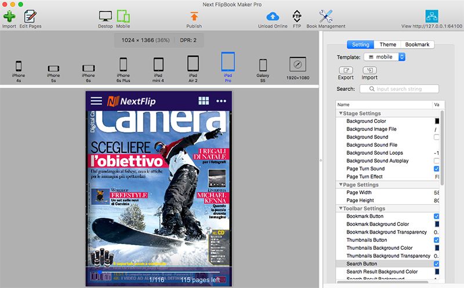Toggle the Thumbnails Button checkbox

(x=436, y=240)
